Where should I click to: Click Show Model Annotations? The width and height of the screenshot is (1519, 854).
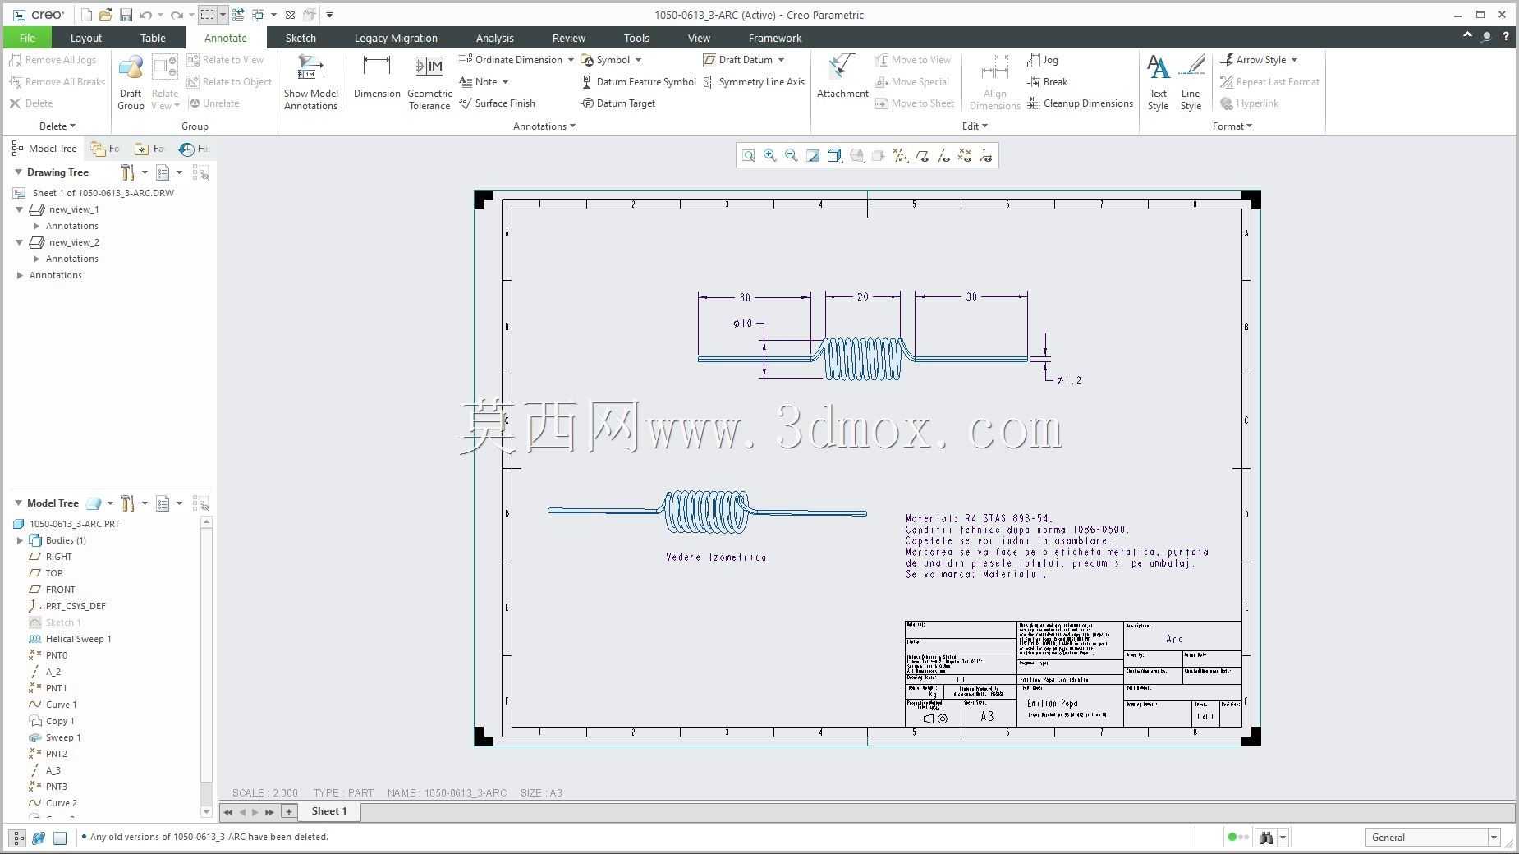[311, 82]
